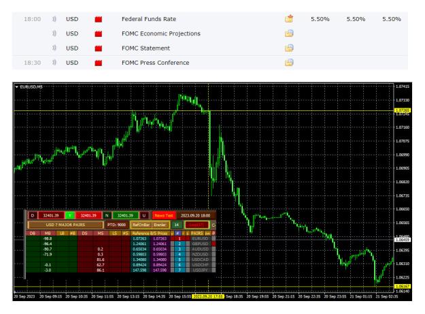Click the green 14 value box
Viewport: 425px width, 314px height.
(176, 225)
